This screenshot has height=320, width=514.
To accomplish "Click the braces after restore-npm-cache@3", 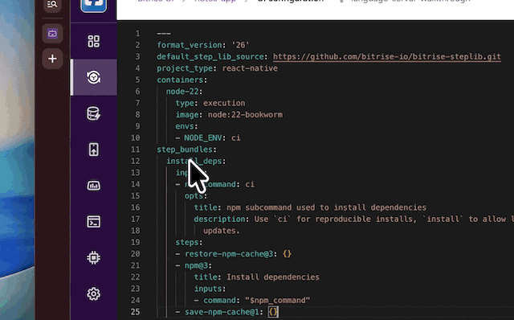I will pyautogui.click(x=288, y=254).
